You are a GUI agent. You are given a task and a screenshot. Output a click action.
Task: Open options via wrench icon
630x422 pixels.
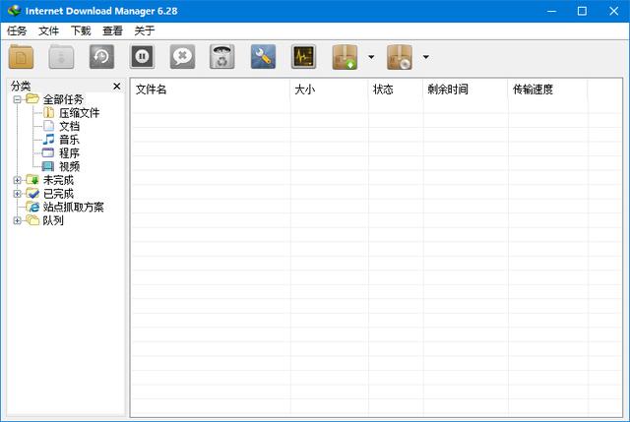click(263, 57)
